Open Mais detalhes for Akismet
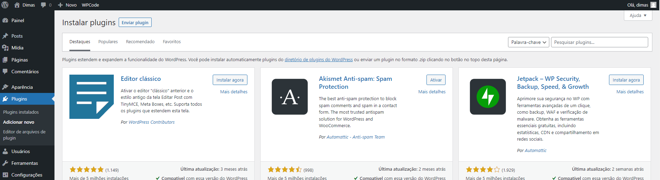Screen dimensions: 660x180 pos(432,92)
